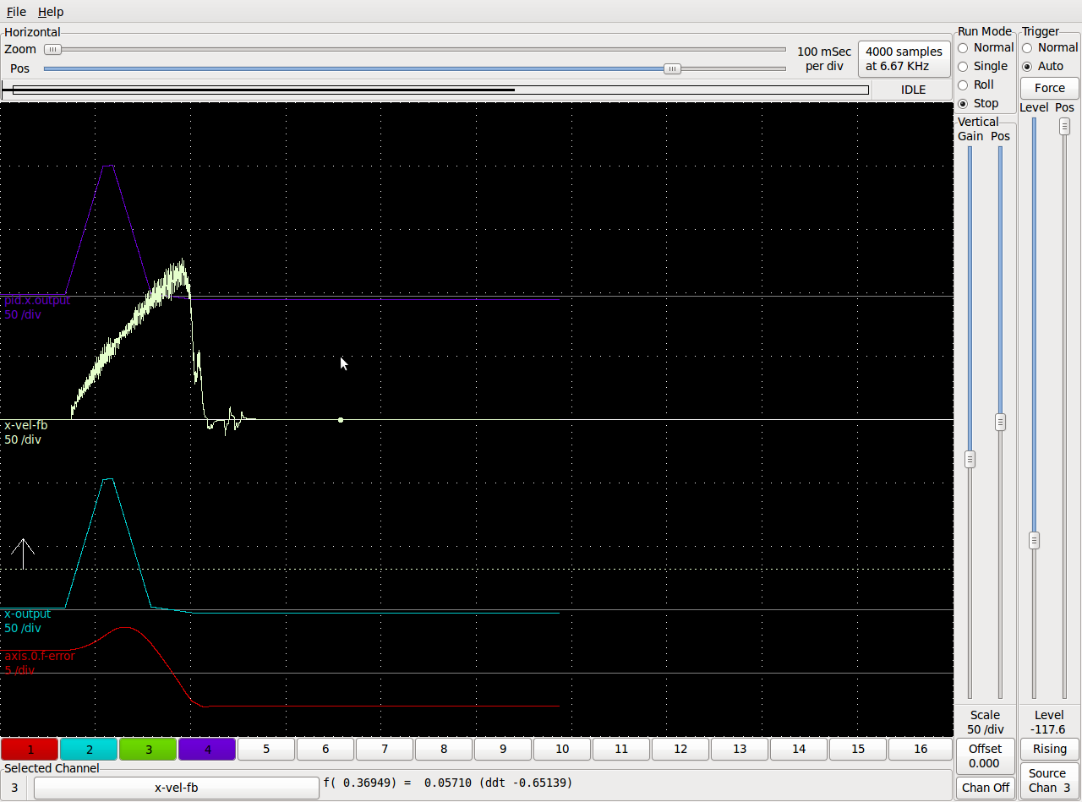Select purple channel 4 button

coord(207,749)
